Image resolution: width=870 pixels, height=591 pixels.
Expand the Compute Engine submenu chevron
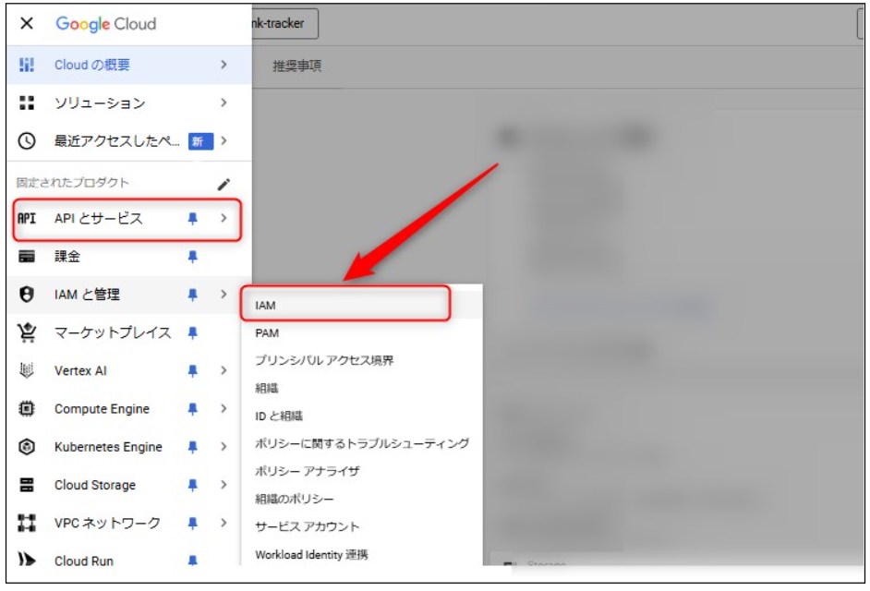pyautogui.click(x=224, y=408)
